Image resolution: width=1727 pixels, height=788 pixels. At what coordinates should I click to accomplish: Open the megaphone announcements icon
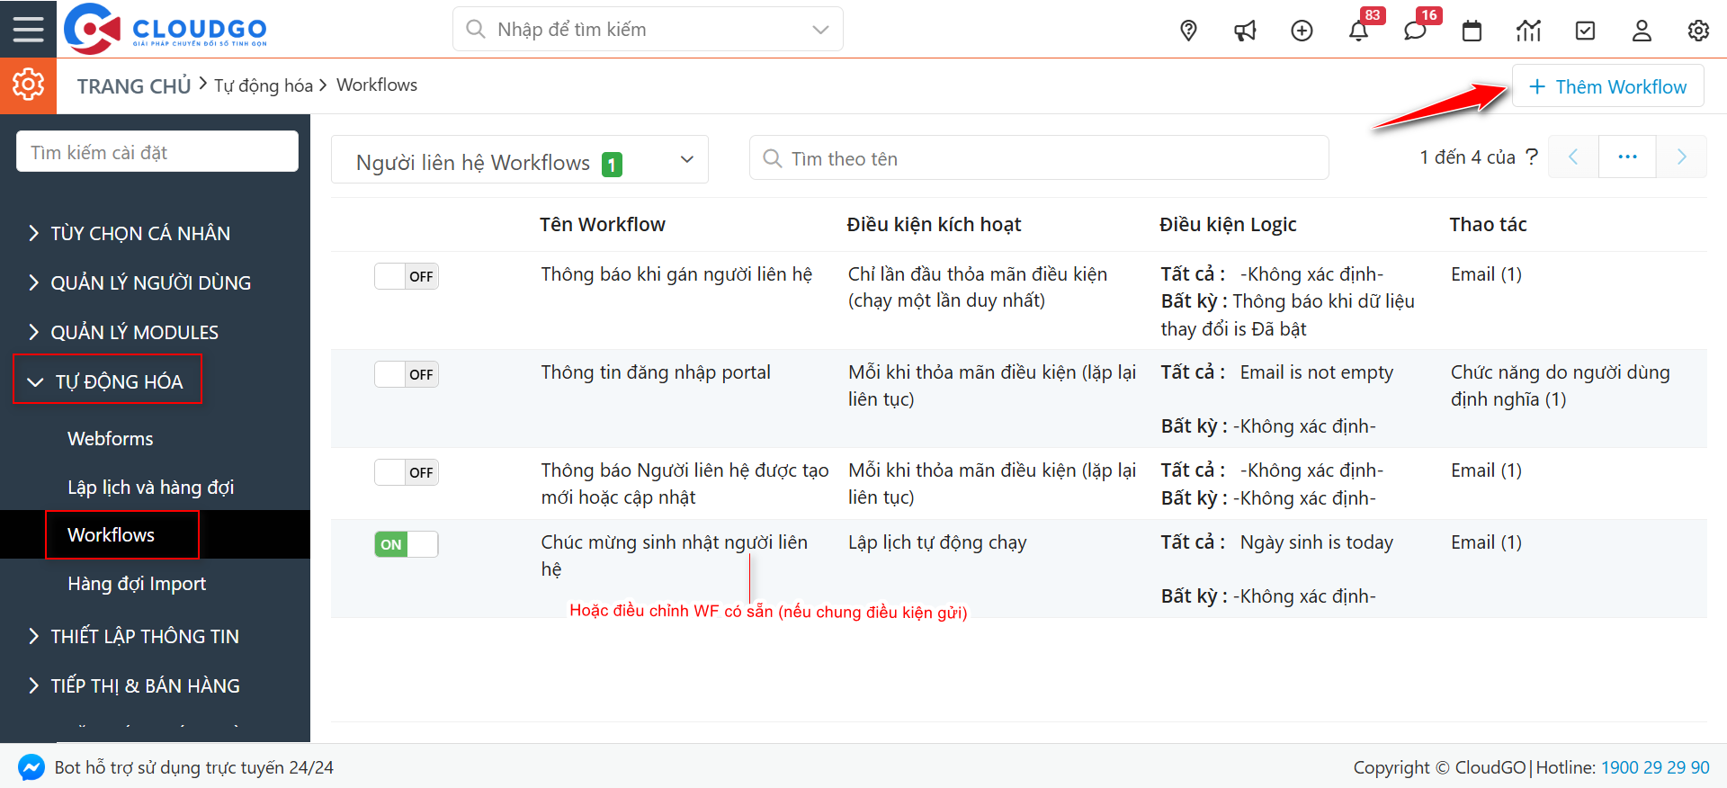pyautogui.click(x=1245, y=31)
